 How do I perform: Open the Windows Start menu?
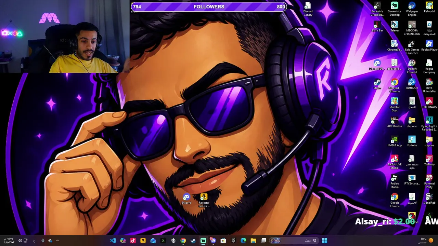pos(324,241)
